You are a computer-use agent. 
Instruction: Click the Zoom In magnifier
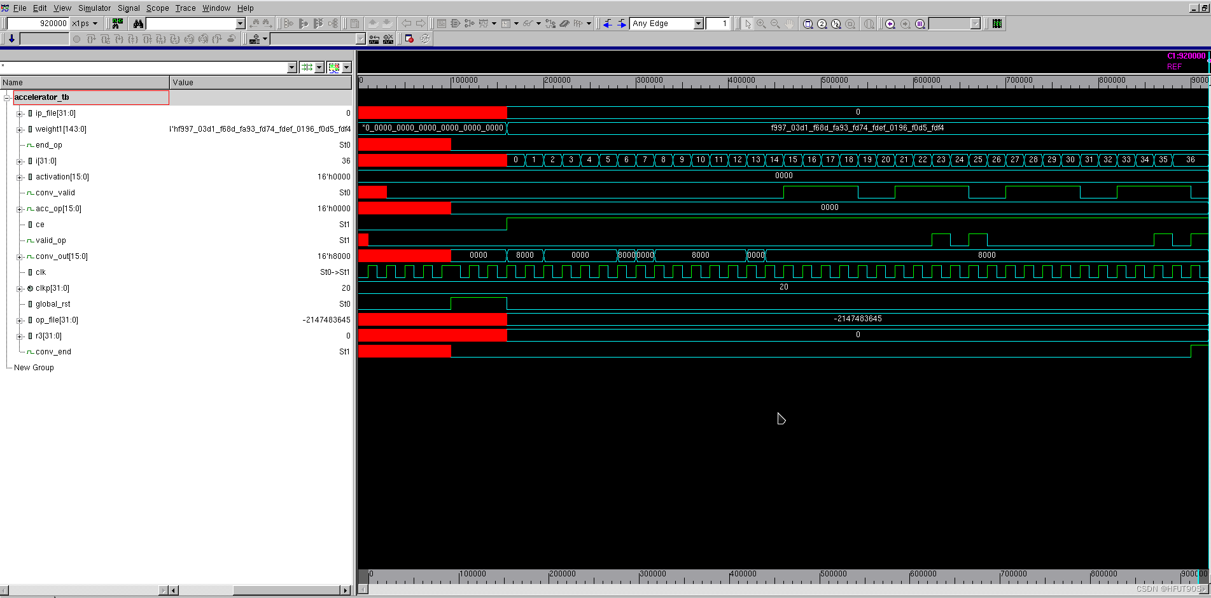761,24
